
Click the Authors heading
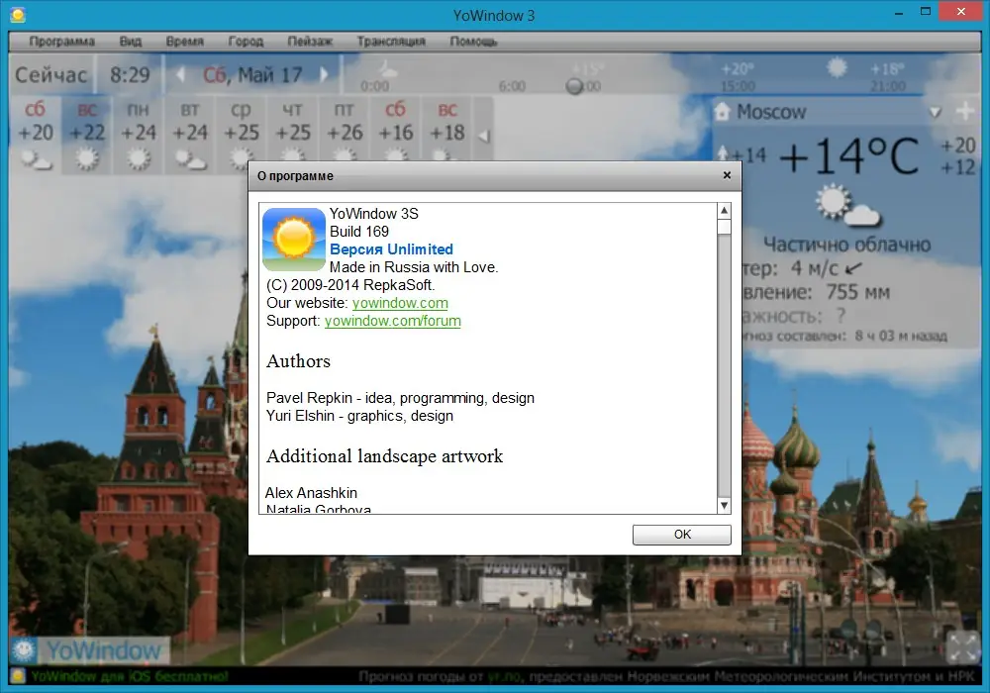pyautogui.click(x=299, y=361)
